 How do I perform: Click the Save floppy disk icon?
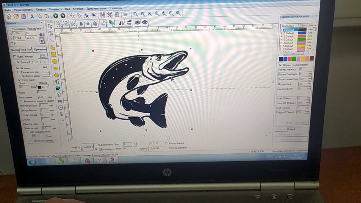tap(23, 16)
